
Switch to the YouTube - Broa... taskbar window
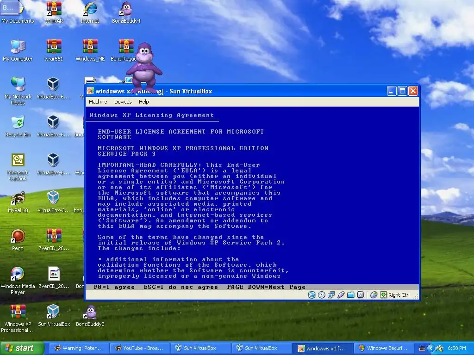pyautogui.click(x=139, y=349)
